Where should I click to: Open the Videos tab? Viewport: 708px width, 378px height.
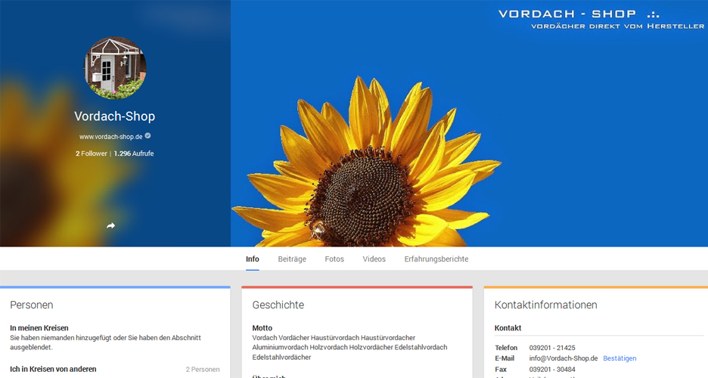(x=374, y=259)
